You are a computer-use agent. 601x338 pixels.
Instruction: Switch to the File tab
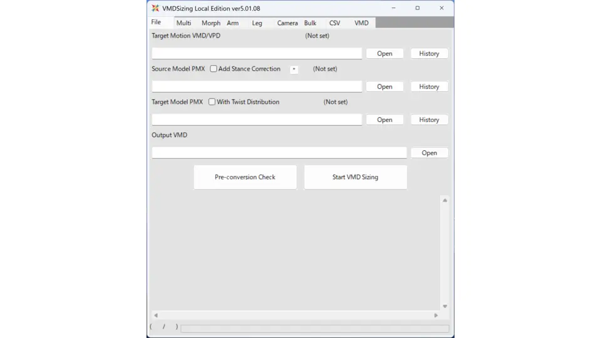pos(156,23)
